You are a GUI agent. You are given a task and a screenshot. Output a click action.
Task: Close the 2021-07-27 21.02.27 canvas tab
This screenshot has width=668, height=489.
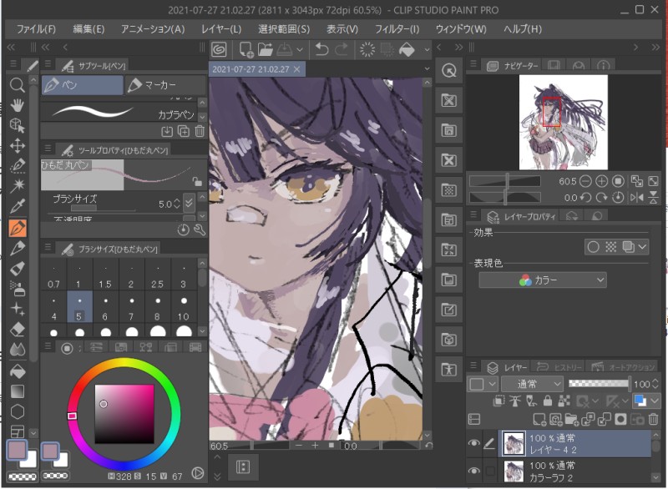pos(297,69)
